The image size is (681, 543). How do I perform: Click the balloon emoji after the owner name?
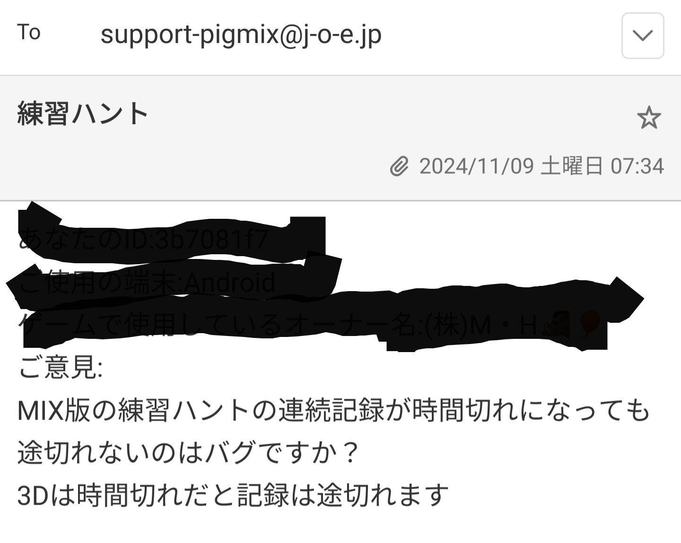[589, 324]
